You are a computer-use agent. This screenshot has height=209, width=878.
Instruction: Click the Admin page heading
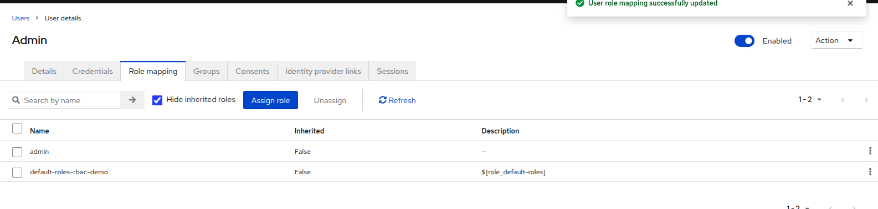pos(29,40)
